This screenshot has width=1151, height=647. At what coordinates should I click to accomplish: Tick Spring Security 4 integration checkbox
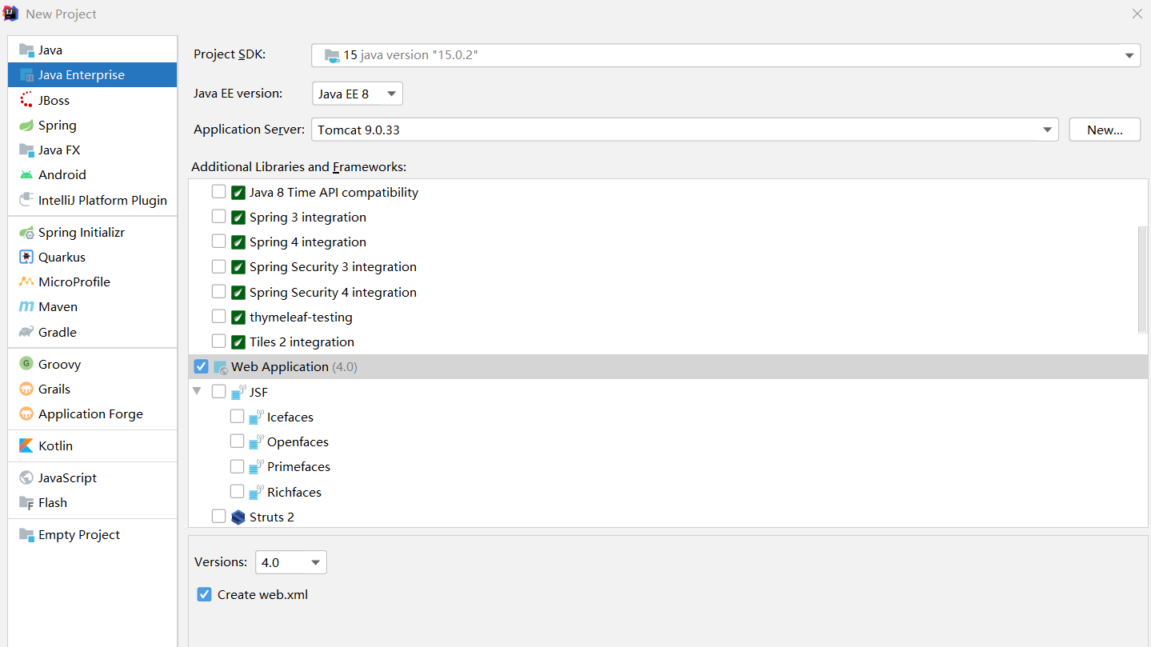(x=218, y=292)
